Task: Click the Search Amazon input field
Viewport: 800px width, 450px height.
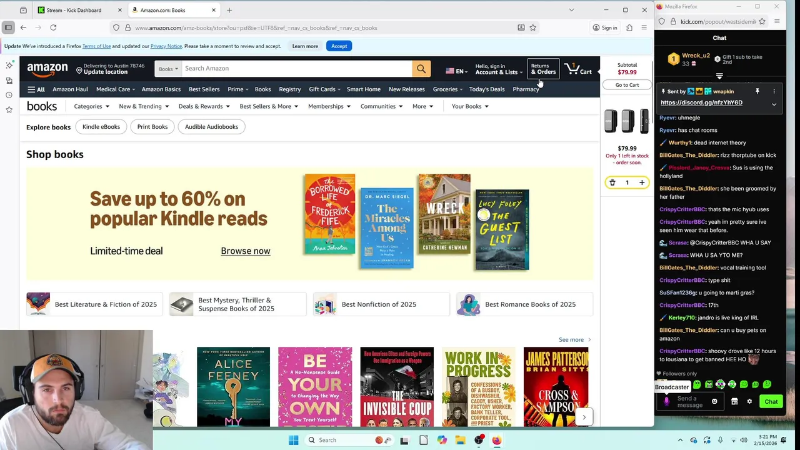Action: point(297,69)
